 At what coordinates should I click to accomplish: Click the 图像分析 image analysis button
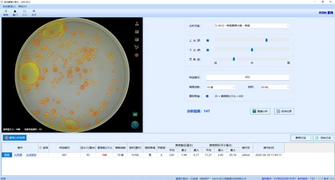(260, 111)
